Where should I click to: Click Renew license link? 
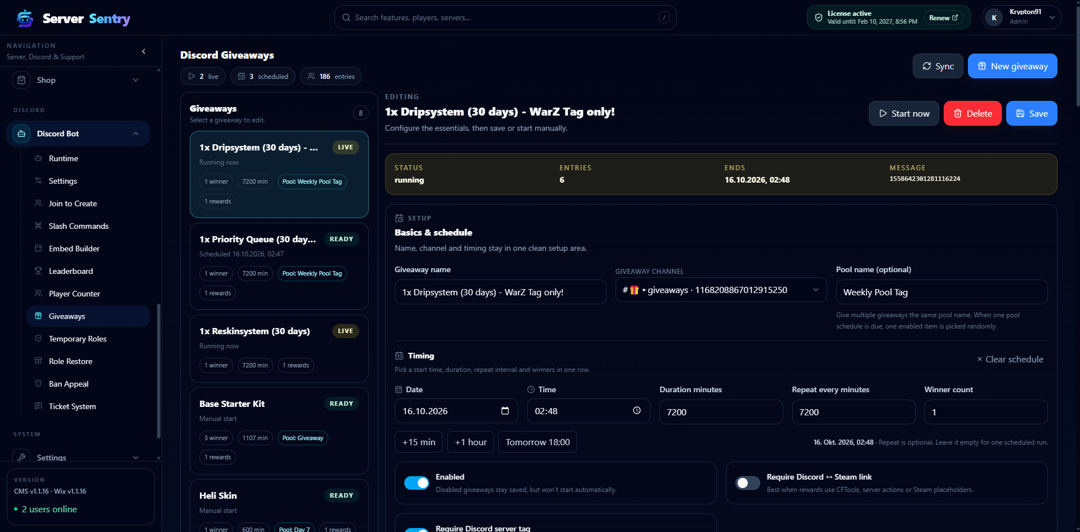tap(943, 18)
